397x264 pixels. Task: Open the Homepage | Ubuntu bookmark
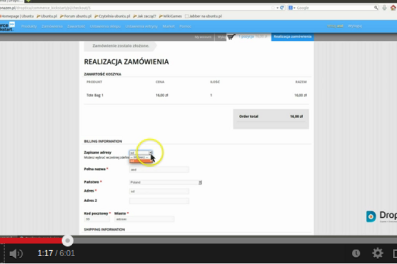[x=17, y=16]
